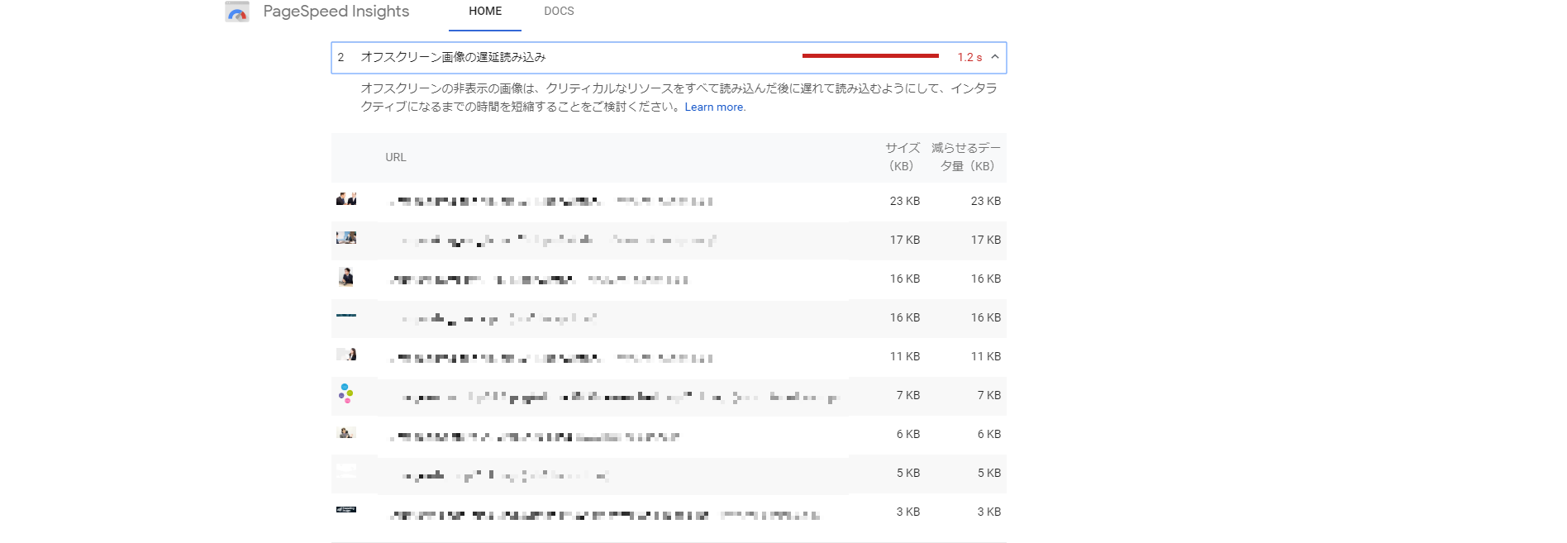
Task: Switch to the HOME tab
Action: click(485, 12)
